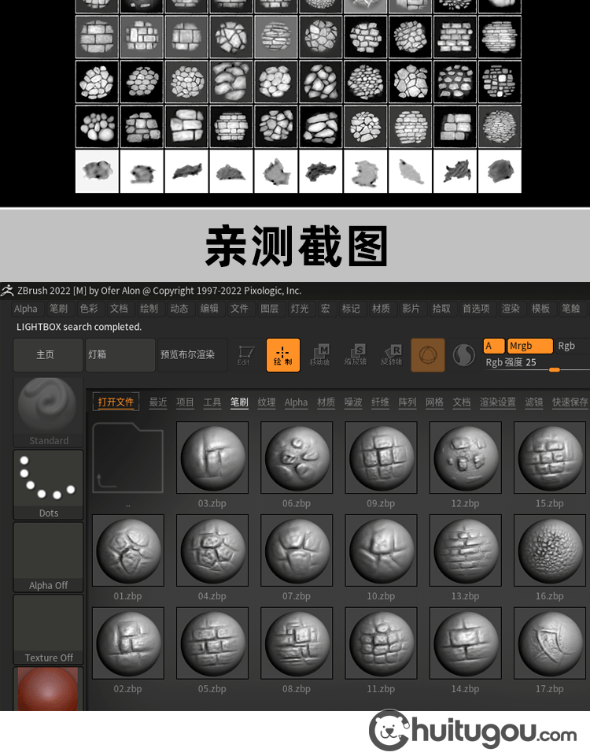The image size is (590, 756).
Task: Toggle the A color mode button
Action: point(494,346)
